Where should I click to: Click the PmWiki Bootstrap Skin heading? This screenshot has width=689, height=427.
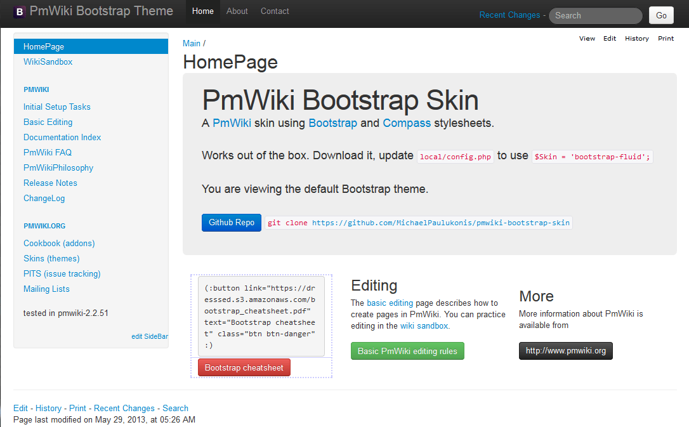[x=340, y=100]
